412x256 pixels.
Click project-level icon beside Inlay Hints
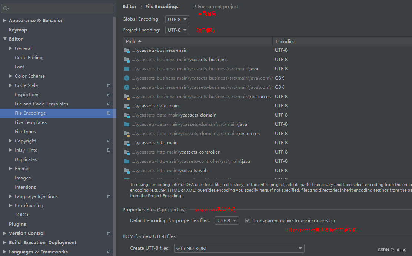[x=108, y=150]
